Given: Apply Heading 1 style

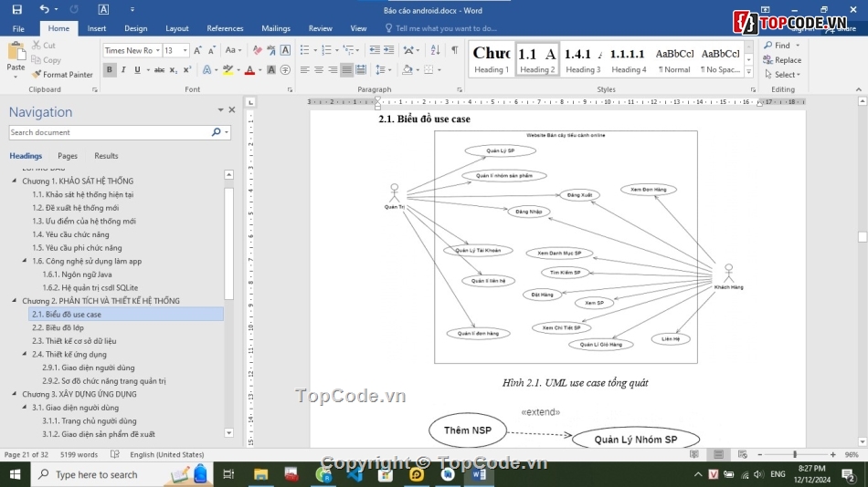Looking at the screenshot, I should 491,58.
